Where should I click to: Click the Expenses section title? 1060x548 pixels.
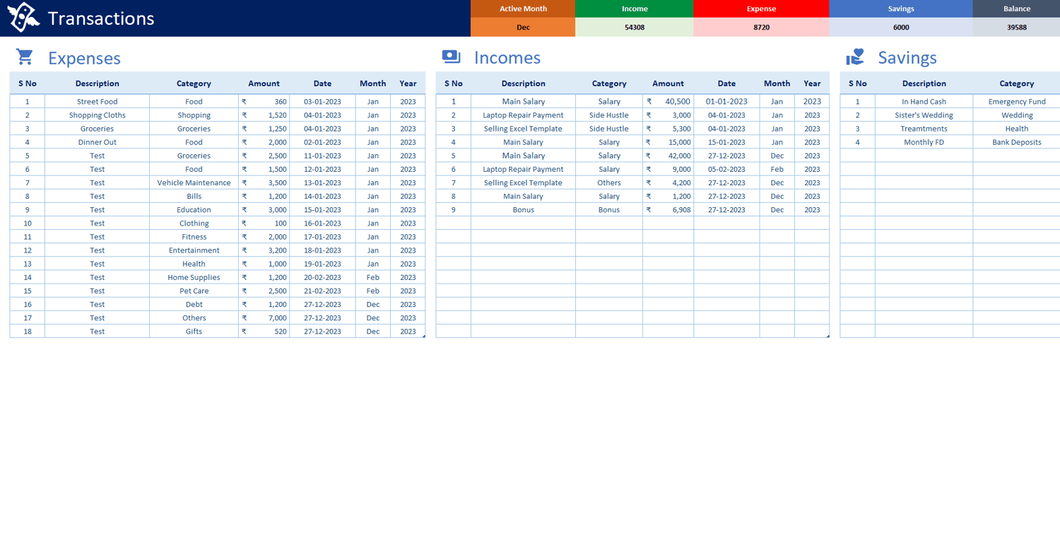[x=84, y=58]
